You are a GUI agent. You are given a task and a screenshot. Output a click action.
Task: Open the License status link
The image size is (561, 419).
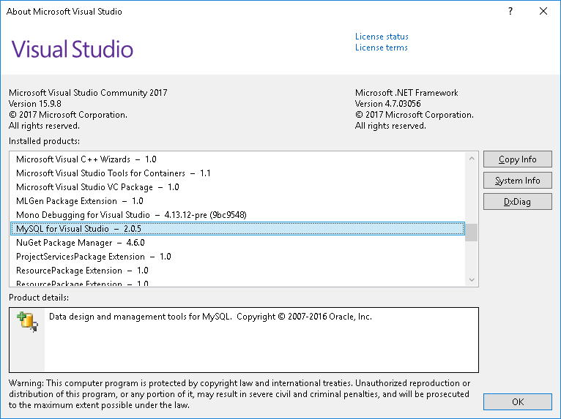382,37
